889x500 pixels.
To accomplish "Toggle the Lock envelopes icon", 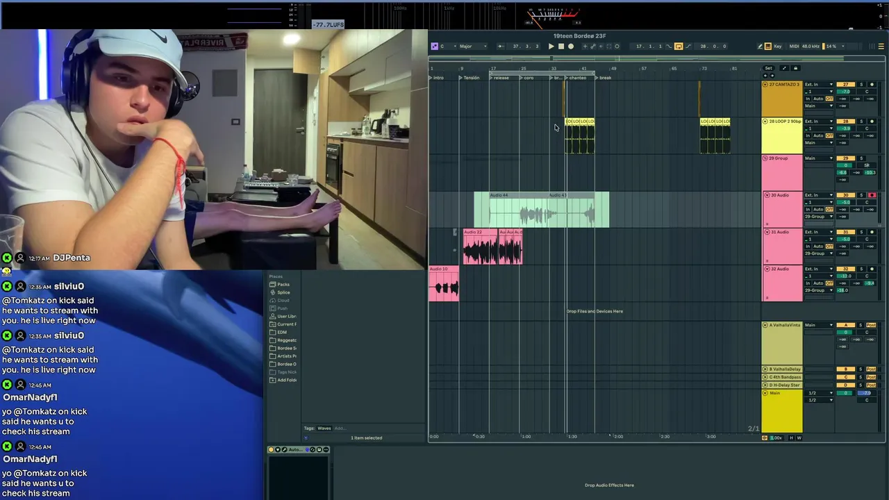I will click(795, 68).
